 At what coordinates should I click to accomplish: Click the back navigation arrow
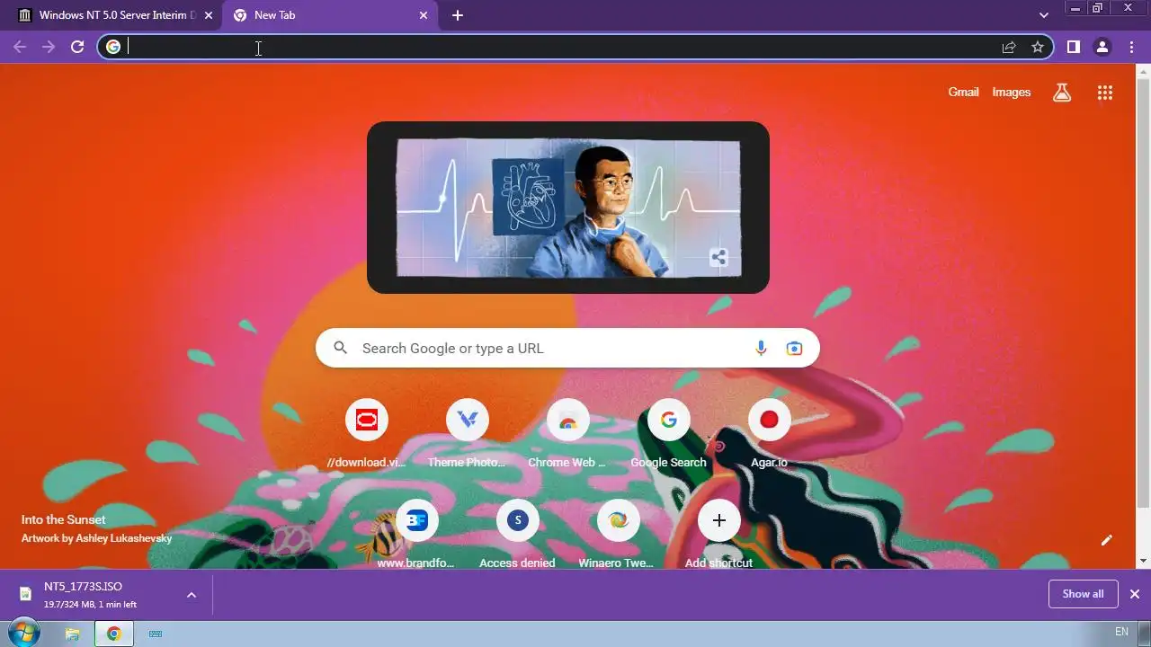(x=20, y=47)
